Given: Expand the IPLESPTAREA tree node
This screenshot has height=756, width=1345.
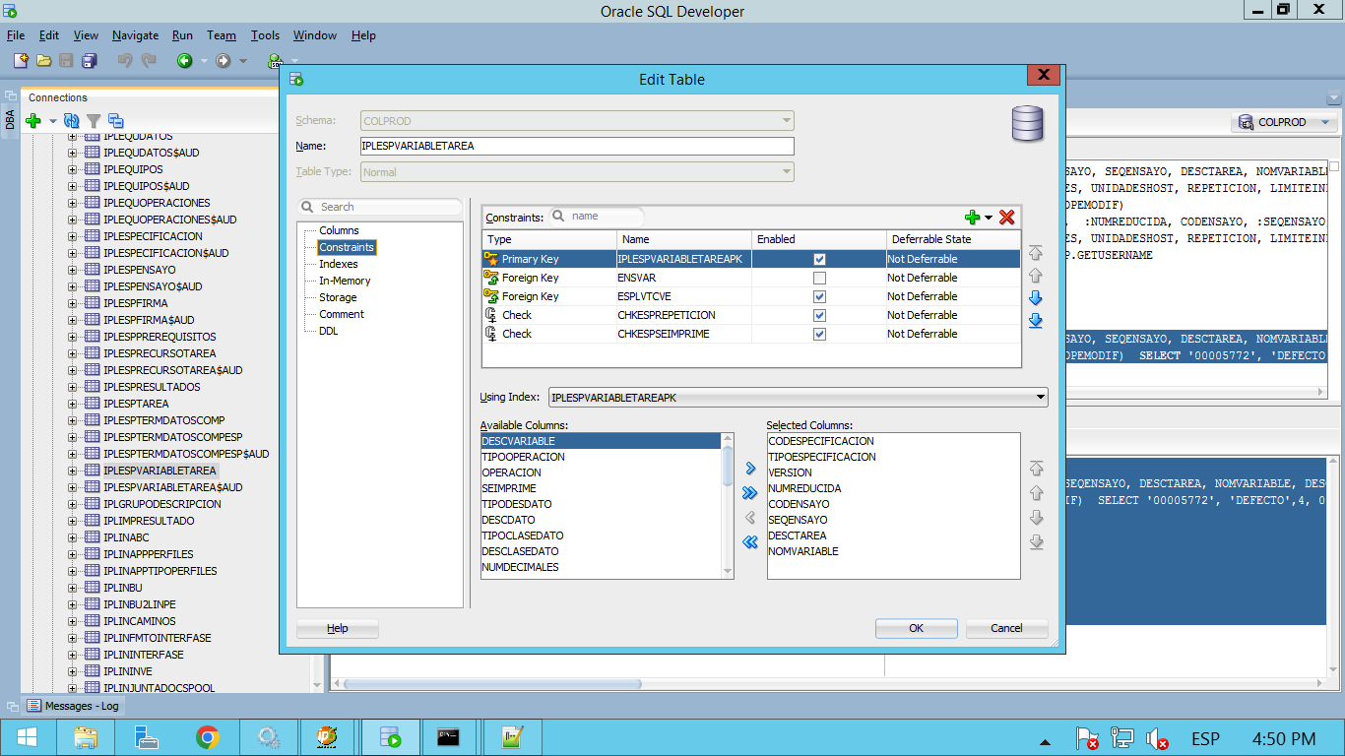Looking at the screenshot, I should point(72,404).
